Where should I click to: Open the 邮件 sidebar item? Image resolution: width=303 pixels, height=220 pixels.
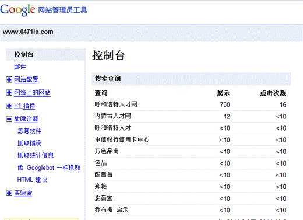(20, 67)
